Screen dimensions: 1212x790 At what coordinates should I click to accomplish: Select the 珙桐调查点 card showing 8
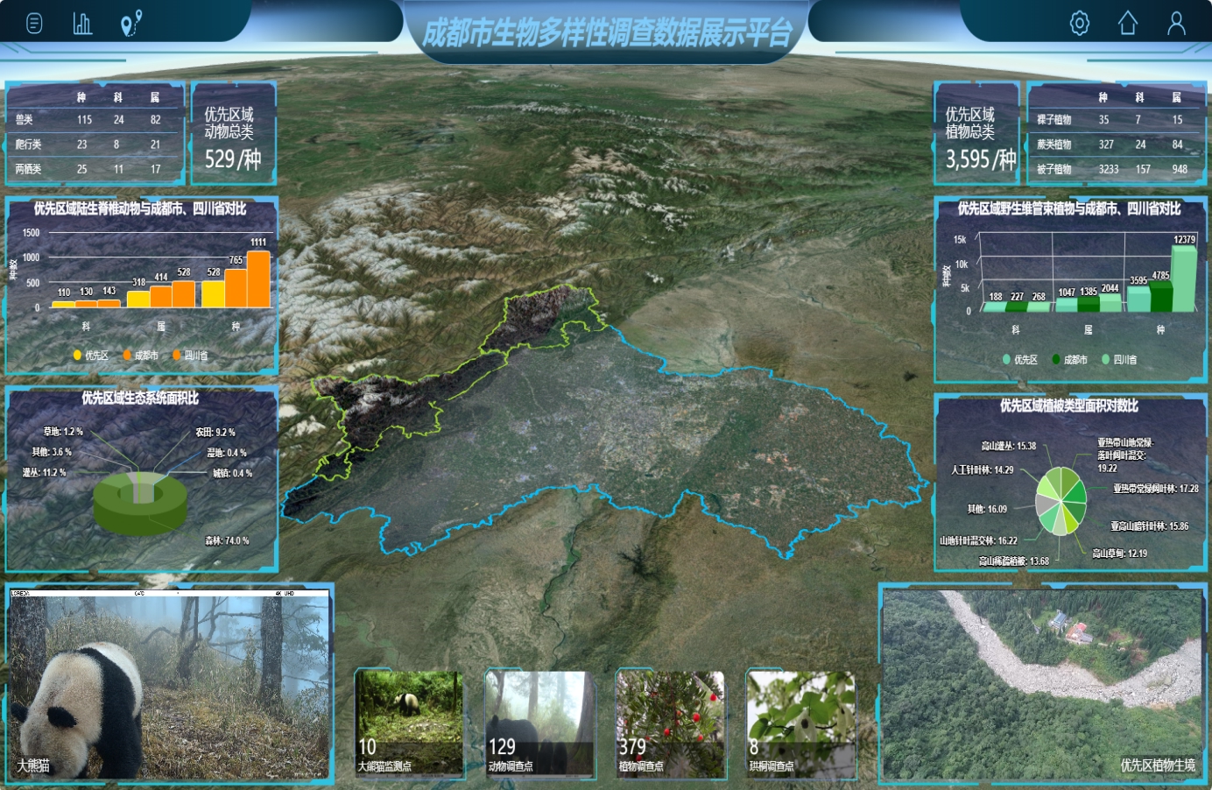click(800, 723)
